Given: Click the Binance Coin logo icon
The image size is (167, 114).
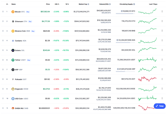Looking at the screenshot, I should coord(13,31).
